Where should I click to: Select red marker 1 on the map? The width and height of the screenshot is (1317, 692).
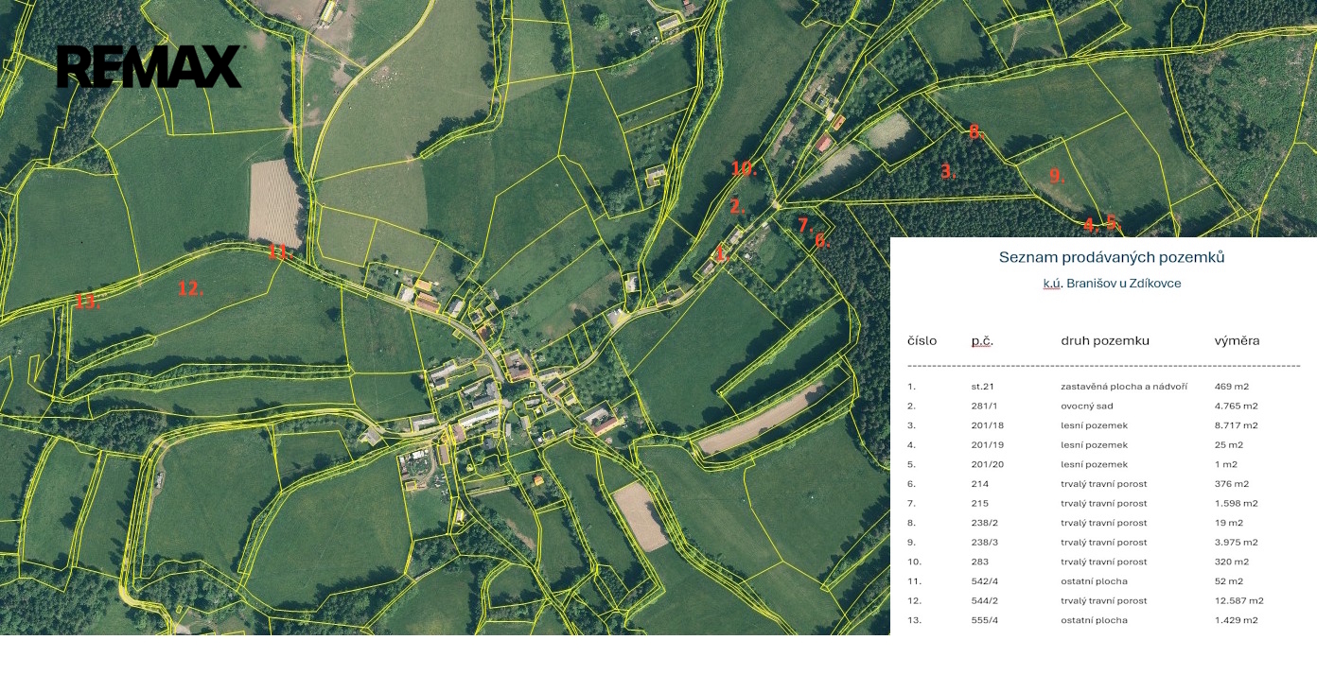pos(722,253)
